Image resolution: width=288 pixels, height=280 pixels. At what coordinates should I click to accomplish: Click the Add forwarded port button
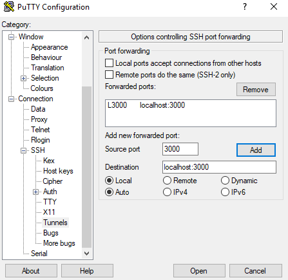pos(256,150)
